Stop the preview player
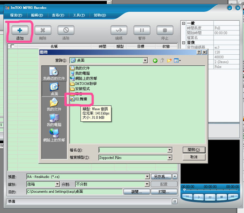The width and height of the screenshot is (244, 213). [222, 197]
